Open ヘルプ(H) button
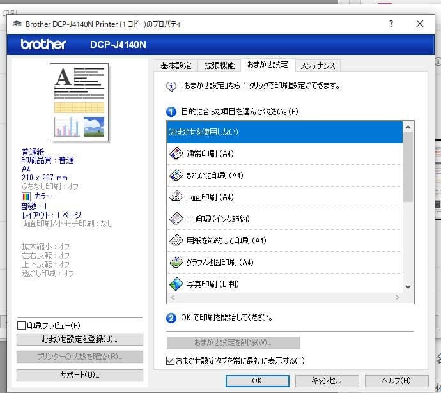 pyautogui.click(x=396, y=381)
